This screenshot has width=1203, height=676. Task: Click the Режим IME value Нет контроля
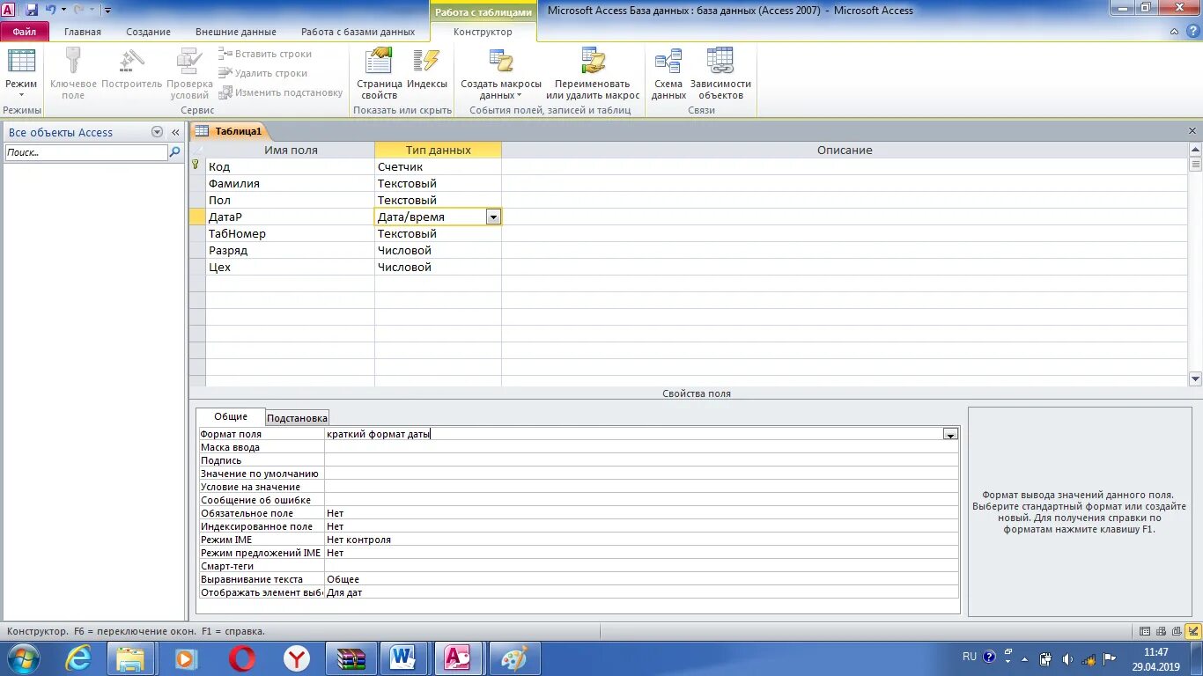click(x=641, y=540)
